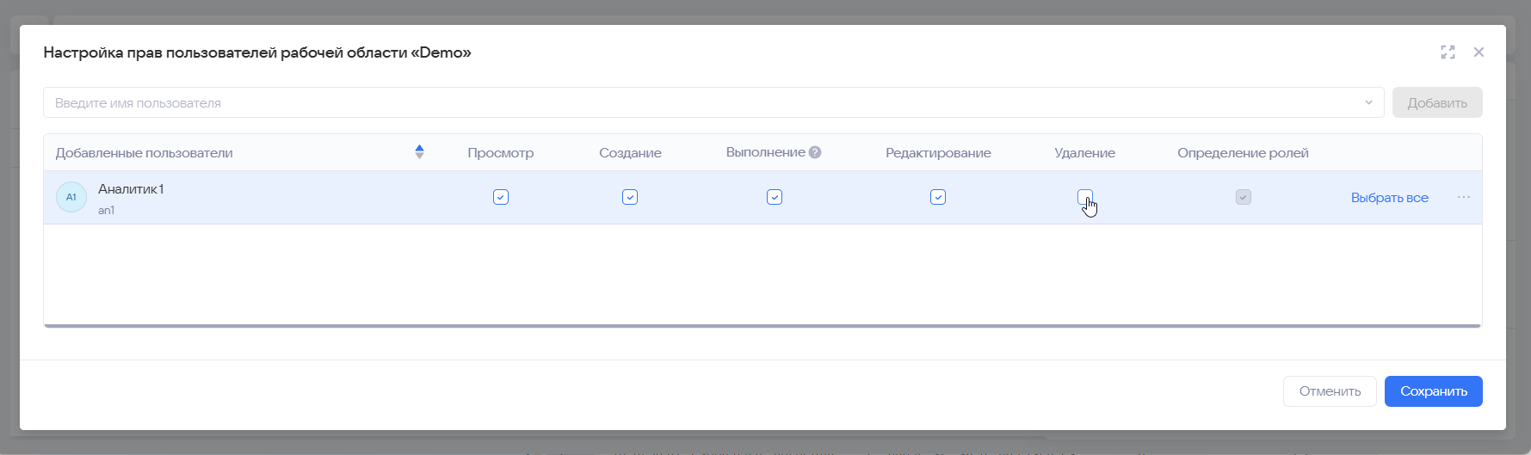The image size is (1531, 455).
Task: Uncheck Просмотр permission for Аналитик1
Action: coord(501,197)
